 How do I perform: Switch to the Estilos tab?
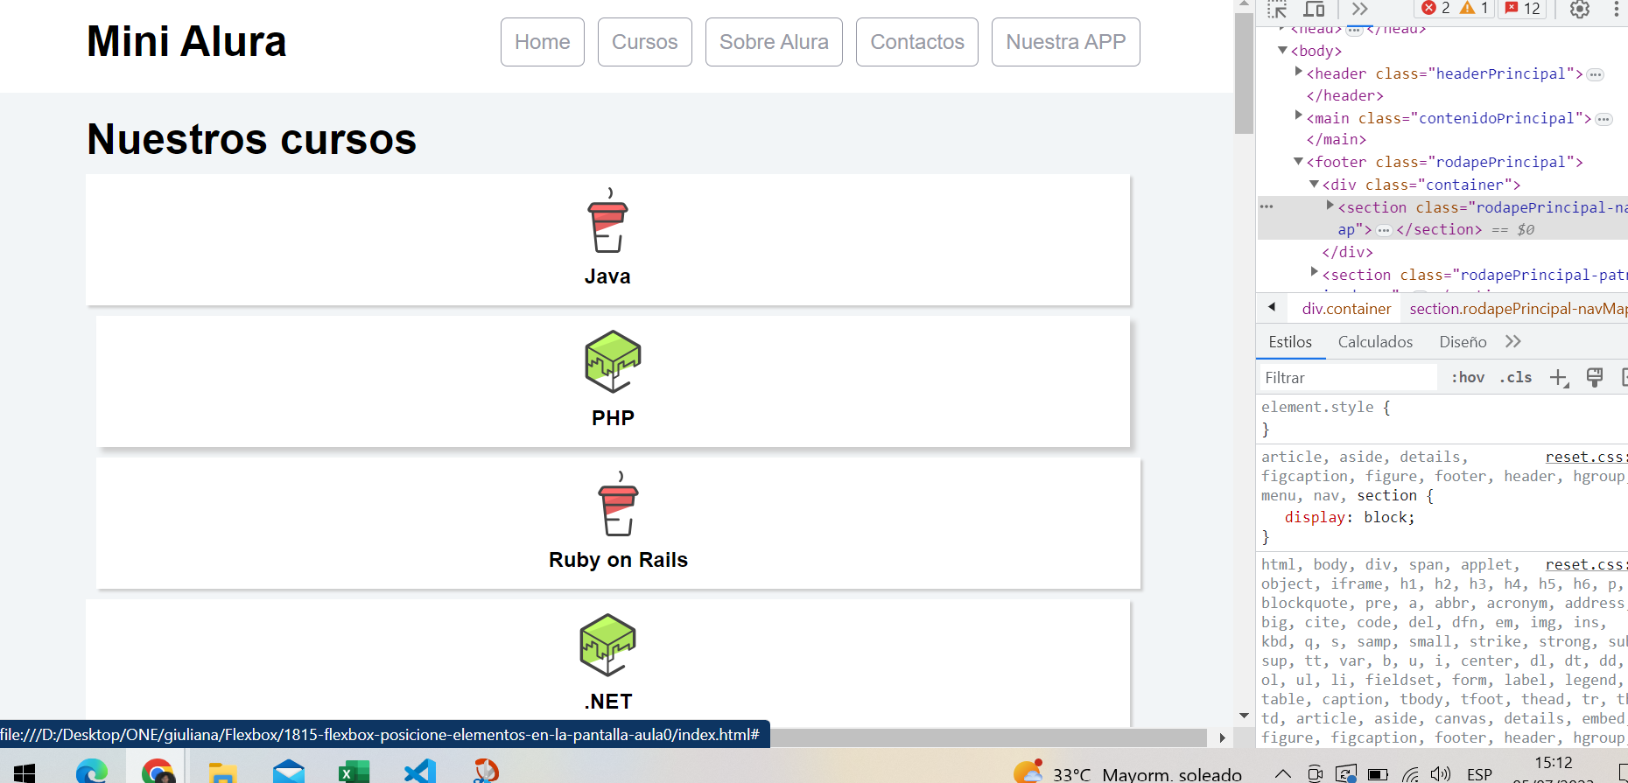pyautogui.click(x=1290, y=342)
